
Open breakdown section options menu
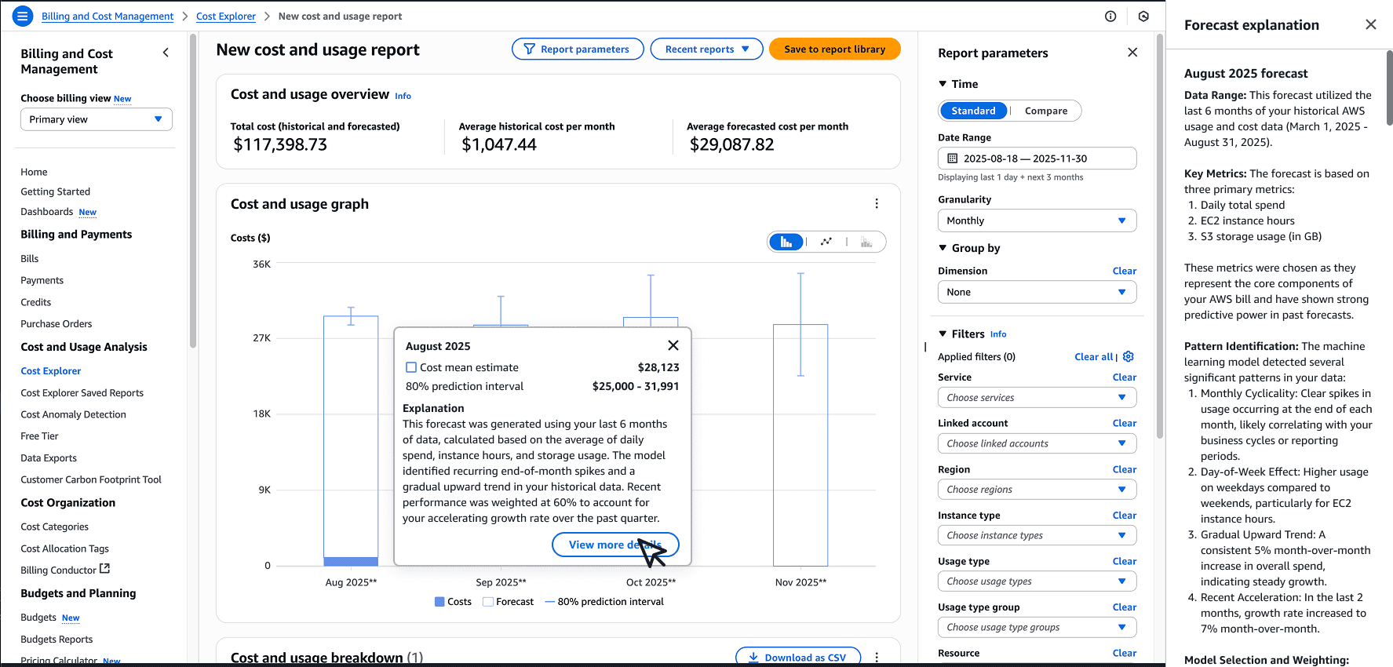(877, 658)
